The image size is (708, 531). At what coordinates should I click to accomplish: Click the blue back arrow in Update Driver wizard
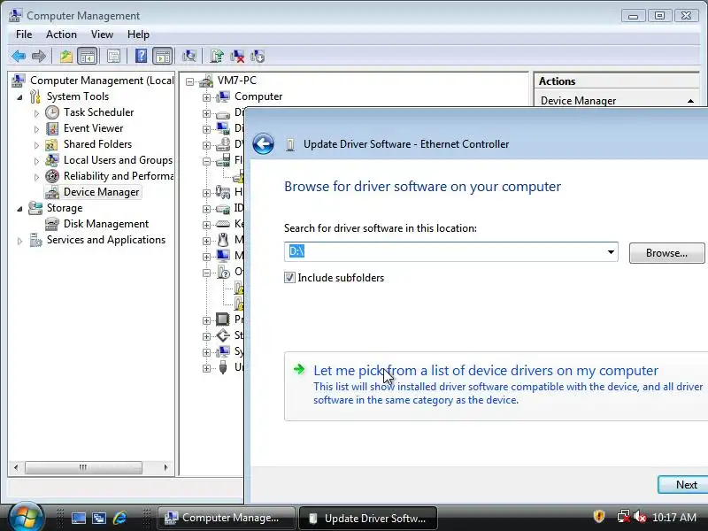(263, 144)
